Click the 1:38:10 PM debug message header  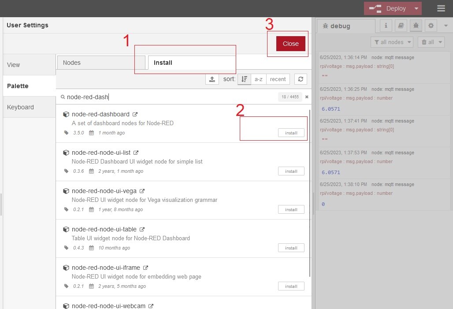(367, 184)
